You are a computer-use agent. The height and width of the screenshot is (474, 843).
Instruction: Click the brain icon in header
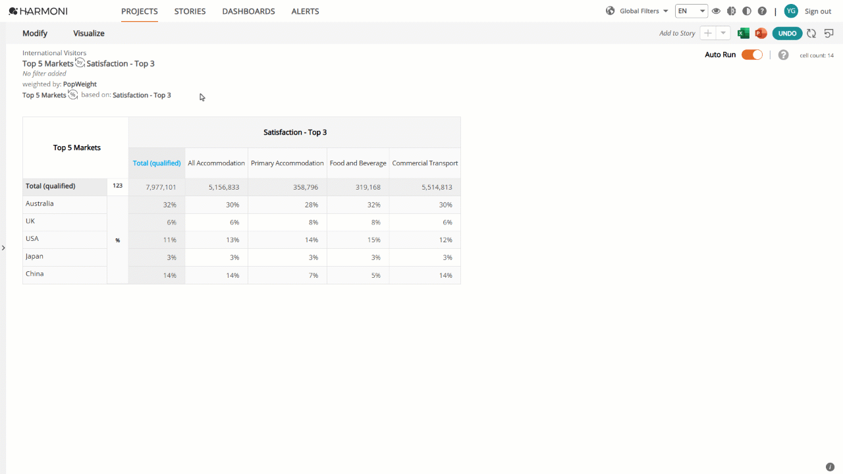731,11
